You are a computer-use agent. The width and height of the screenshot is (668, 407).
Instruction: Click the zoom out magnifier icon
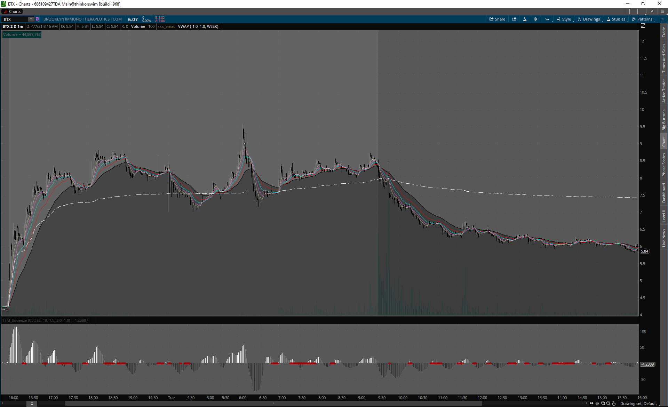point(608,404)
